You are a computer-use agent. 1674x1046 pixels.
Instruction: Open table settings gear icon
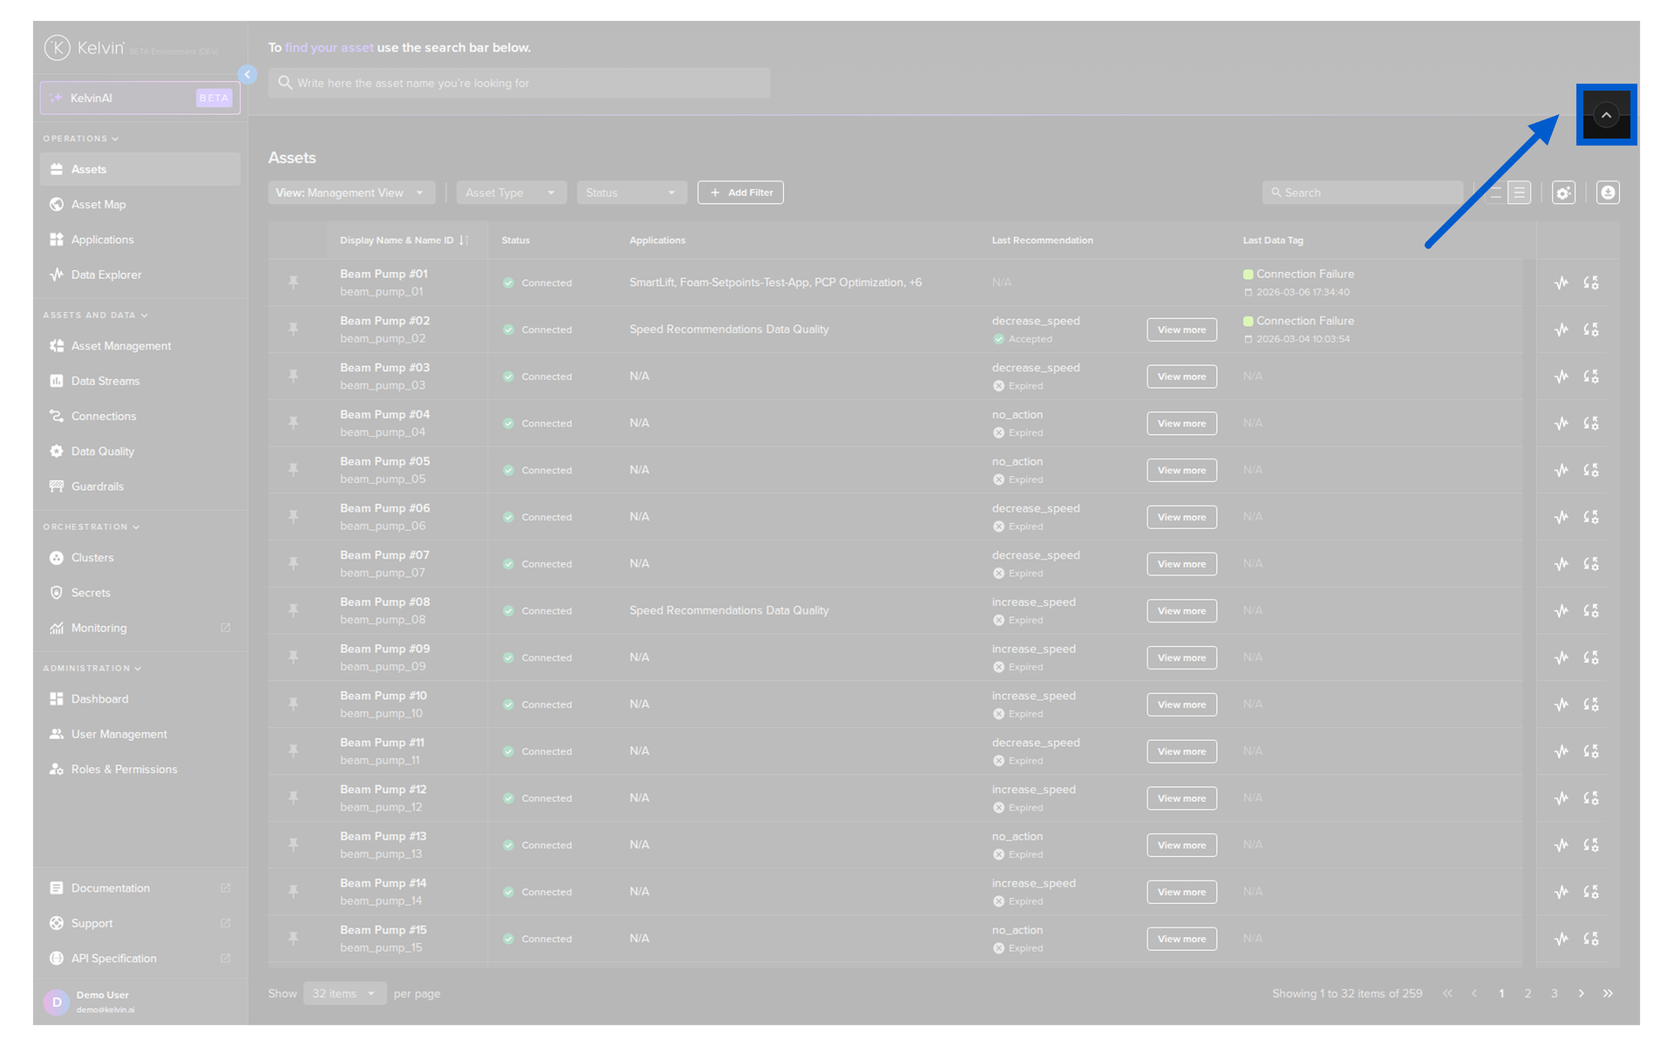click(1563, 193)
